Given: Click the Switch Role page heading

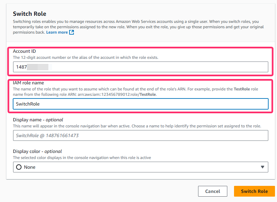Looking at the screenshot, I should pos(30,14).
